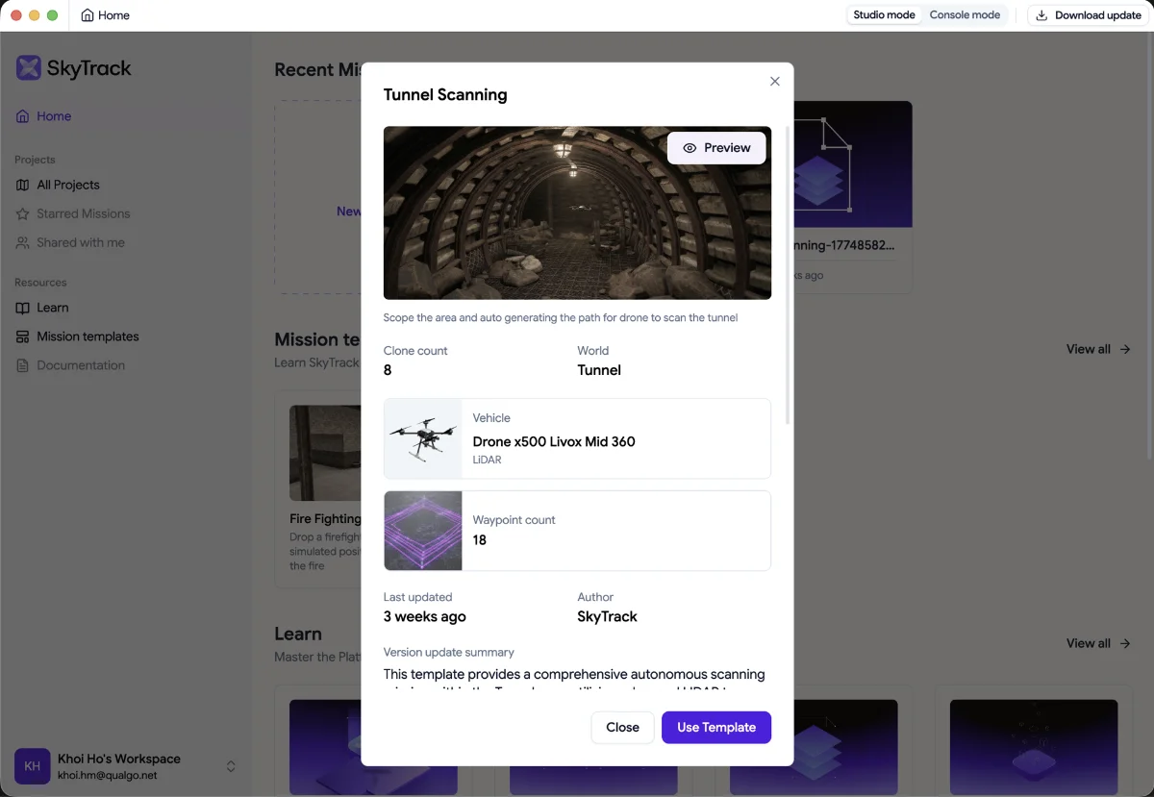The height and width of the screenshot is (797, 1154).
Task: Click the Mission templates grid icon
Action: (22, 336)
